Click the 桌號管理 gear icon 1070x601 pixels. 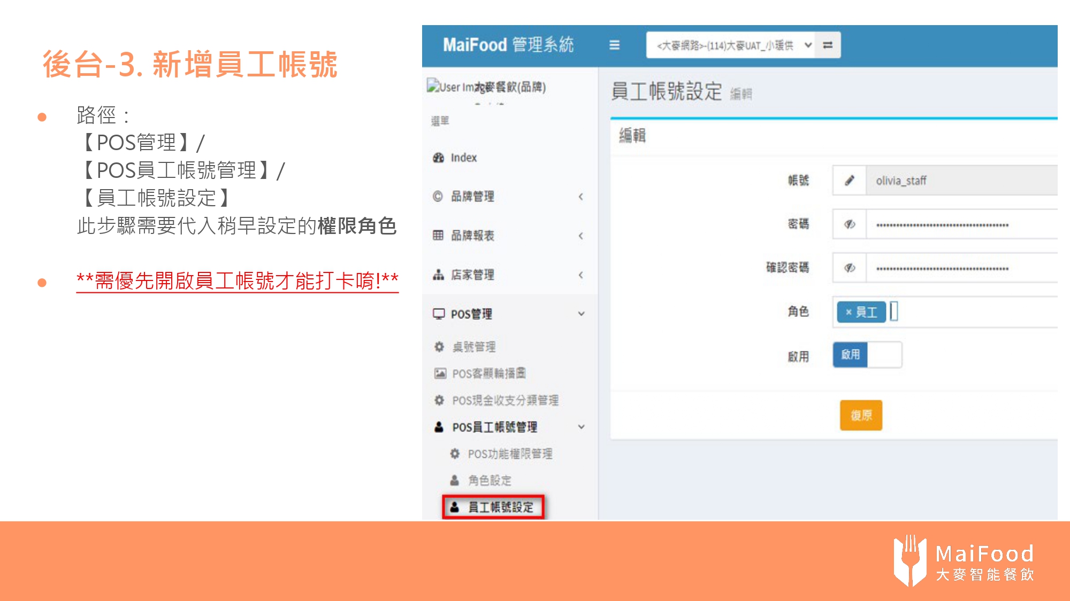tap(439, 347)
